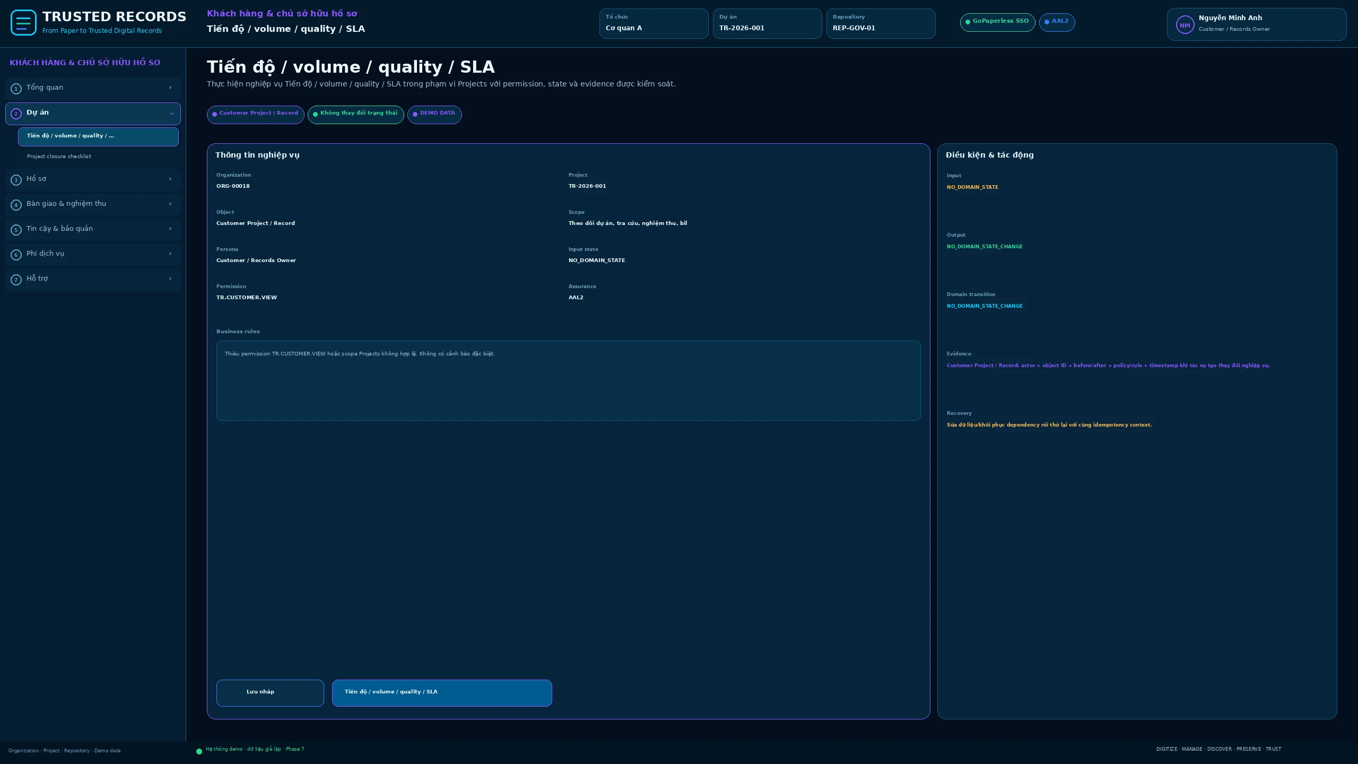Click the Customer Project / Record tag
Viewport: 1358px width, 764px height.
pyautogui.click(x=255, y=115)
